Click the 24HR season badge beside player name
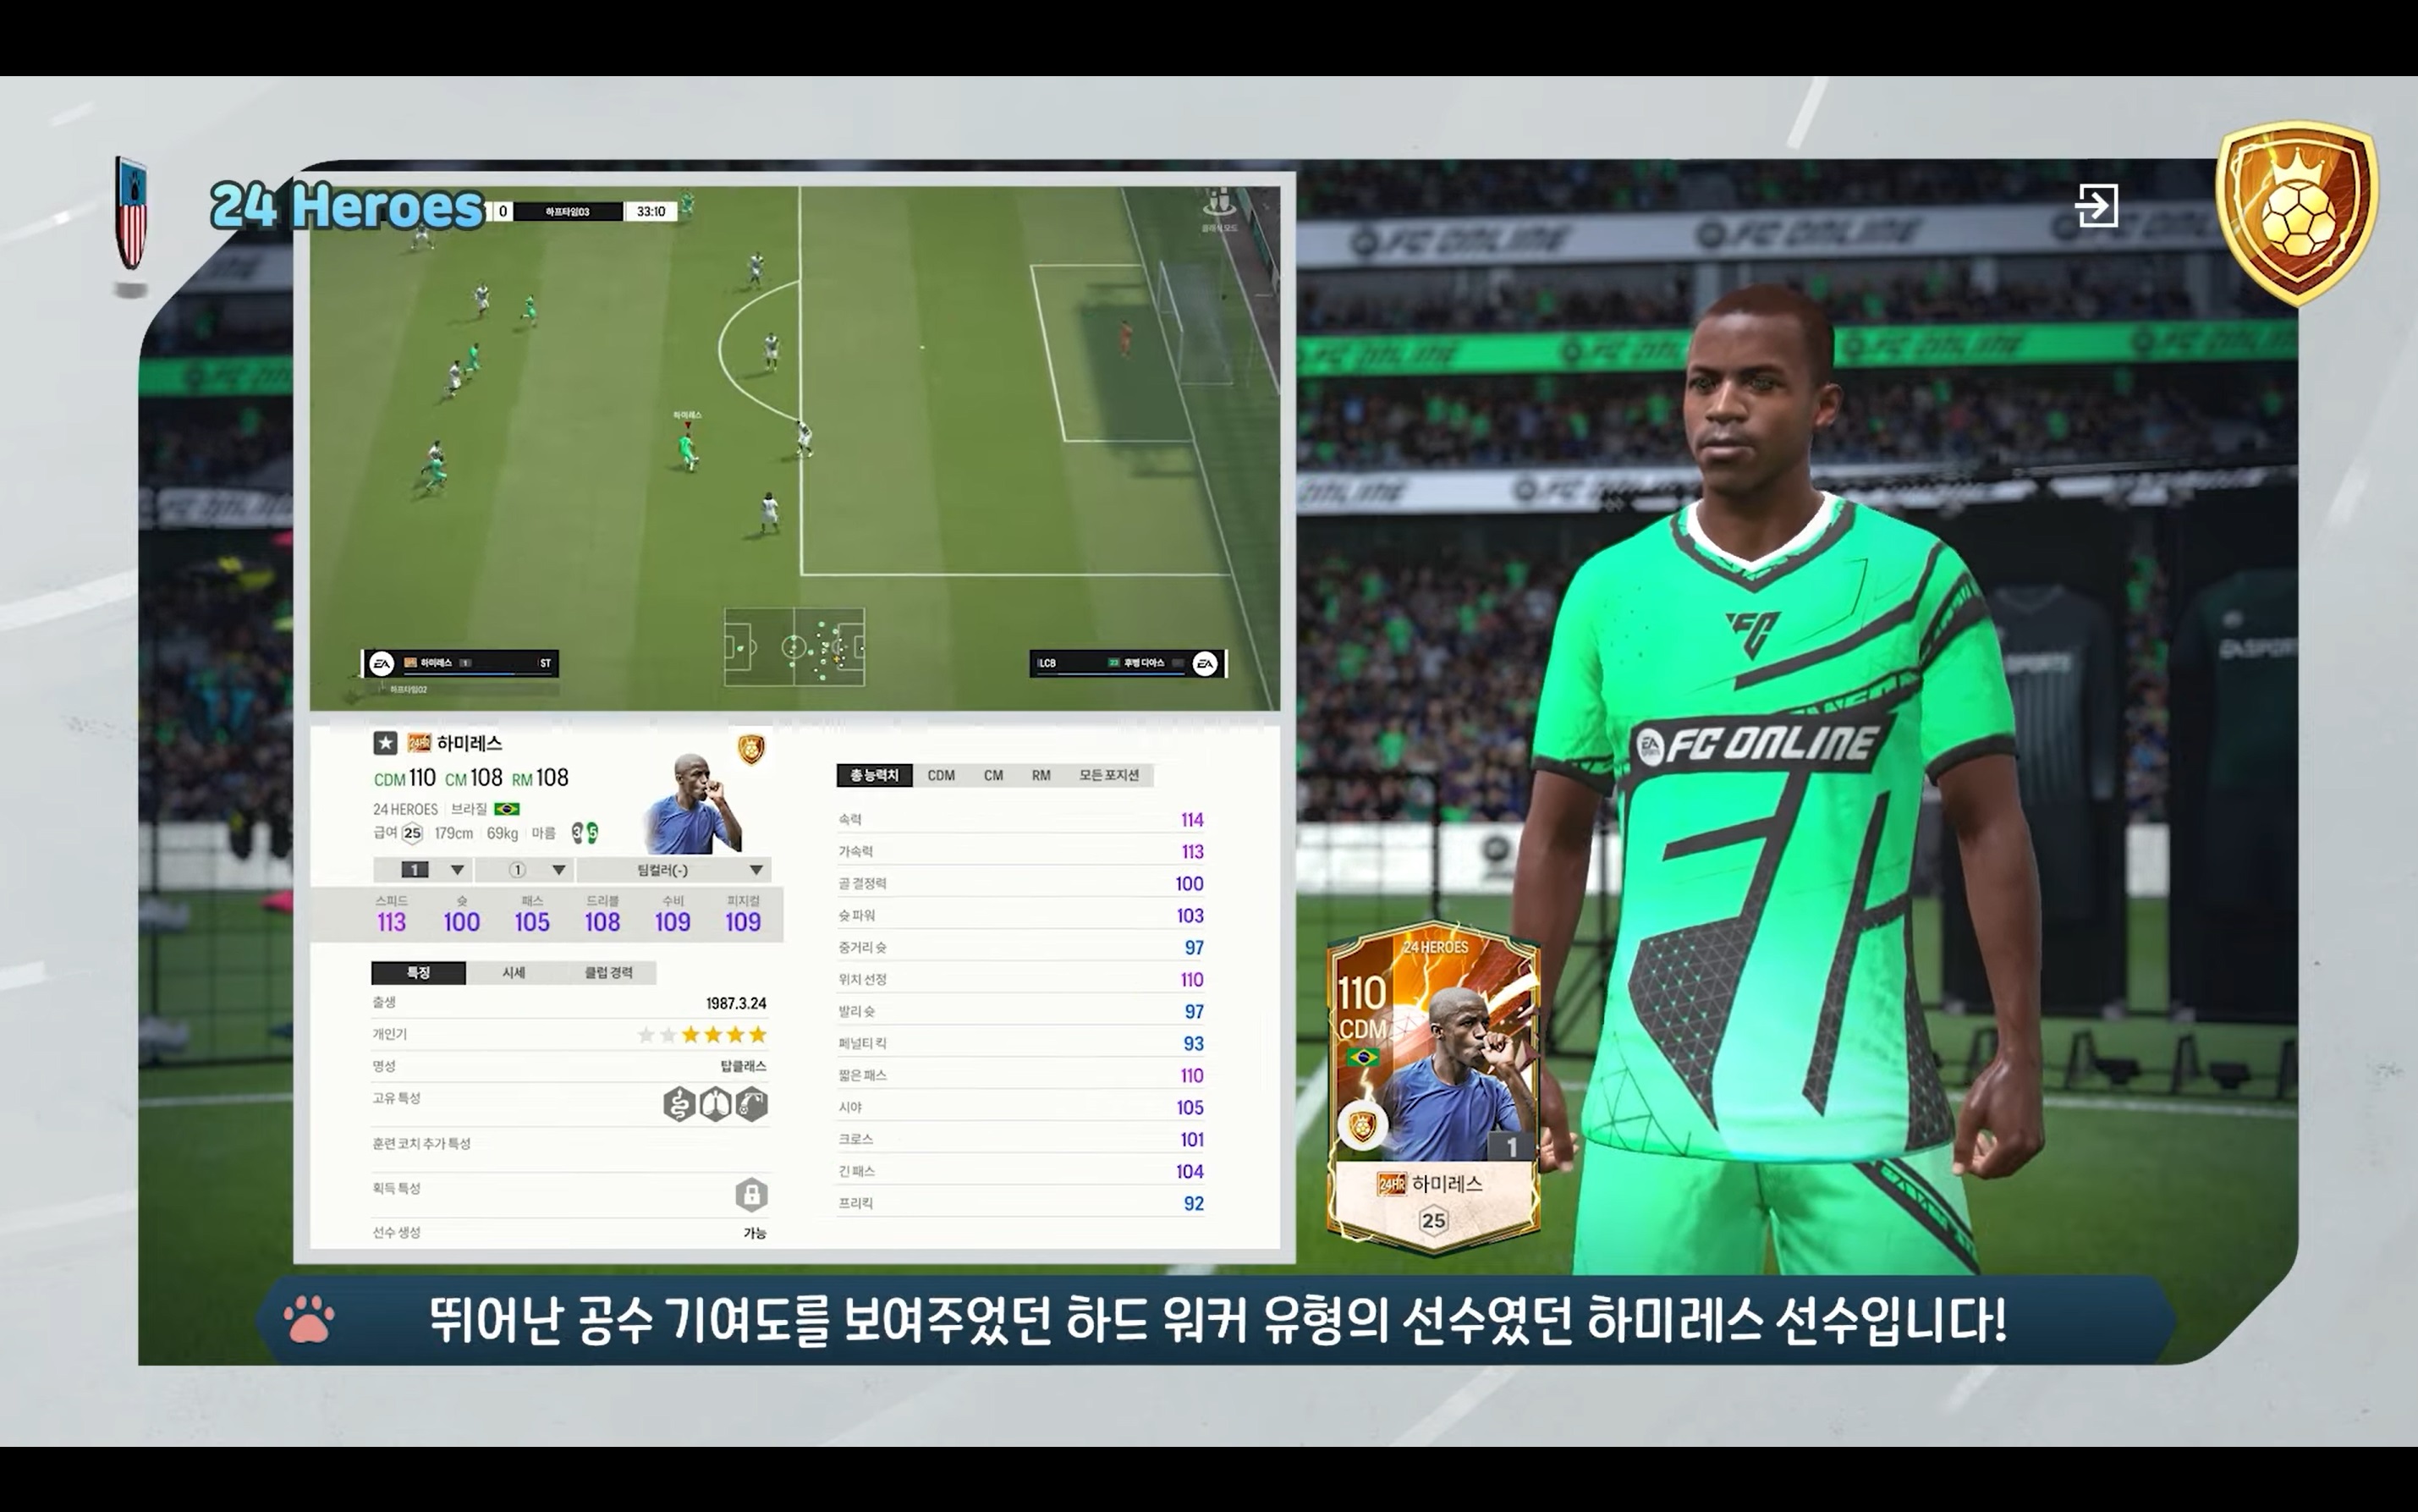This screenshot has width=2418, height=1512. [x=419, y=743]
